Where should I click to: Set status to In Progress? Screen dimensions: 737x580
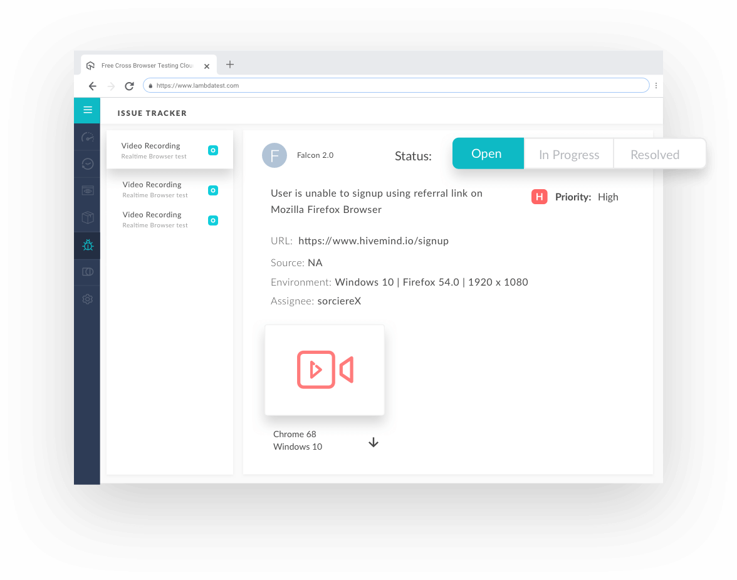568,155
